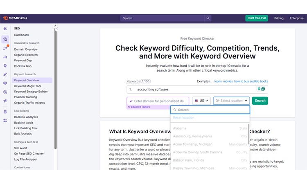Open Keyword Strategy Builder
307x184 pixels.
tap(31, 92)
